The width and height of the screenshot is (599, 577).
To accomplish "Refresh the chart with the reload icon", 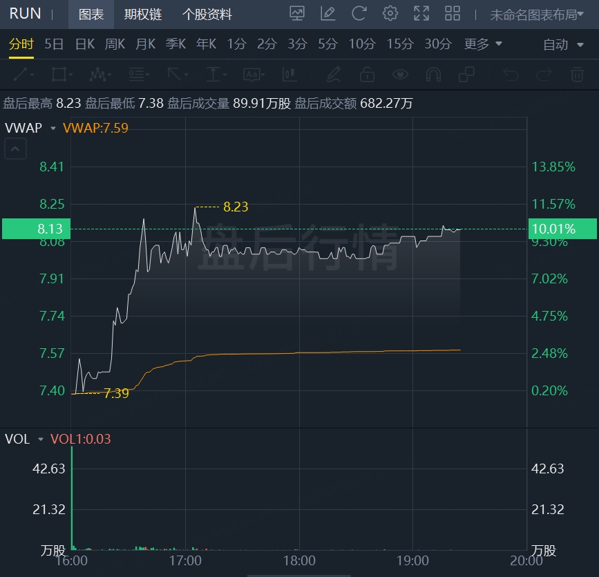I will click(x=359, y=14).
